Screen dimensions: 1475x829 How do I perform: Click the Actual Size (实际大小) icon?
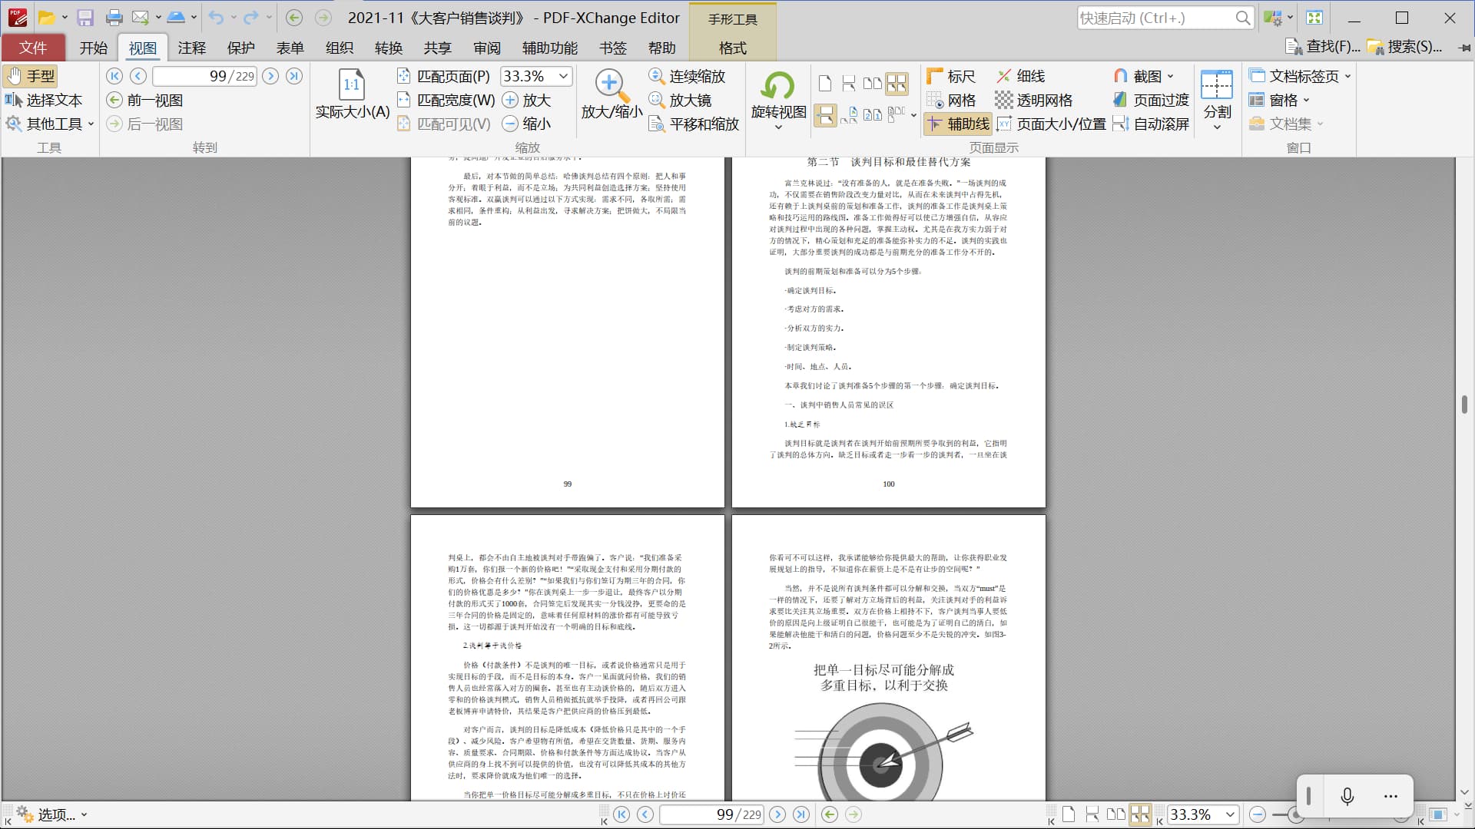[x=352, y=86]
